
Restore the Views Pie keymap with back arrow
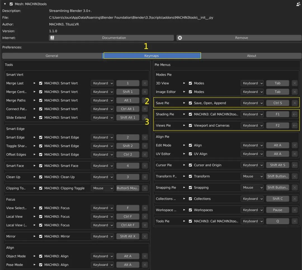[294, 125]
